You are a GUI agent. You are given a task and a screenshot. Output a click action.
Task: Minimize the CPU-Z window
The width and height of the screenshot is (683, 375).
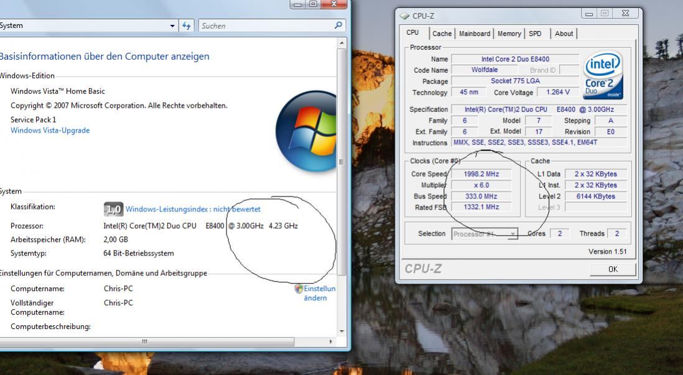(589, 14)
